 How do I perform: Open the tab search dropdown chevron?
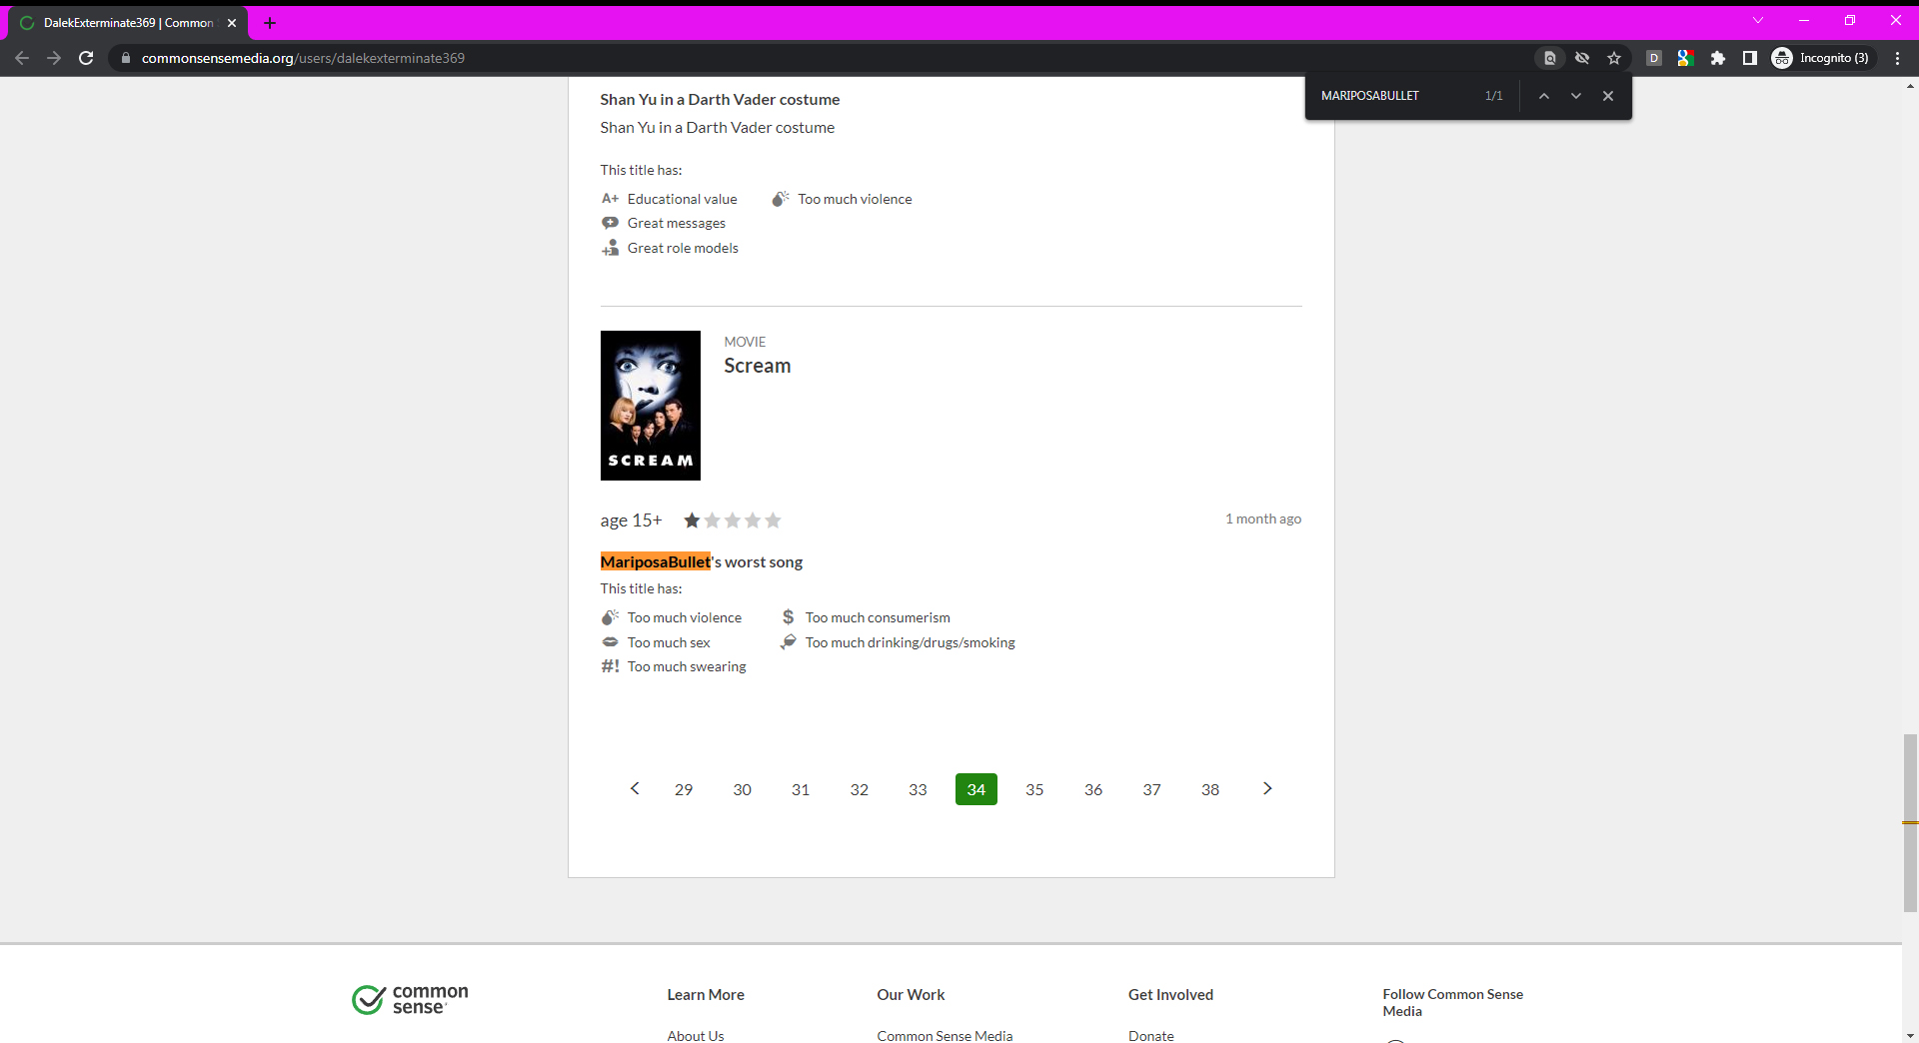(x=1758, y=20)
